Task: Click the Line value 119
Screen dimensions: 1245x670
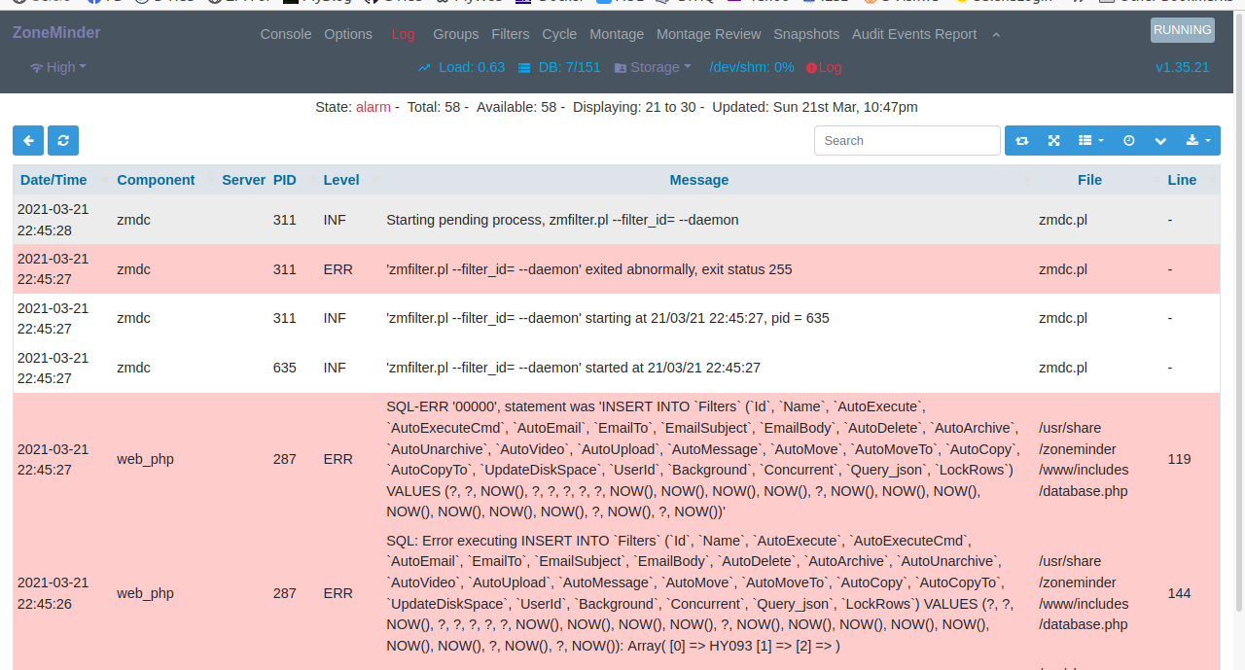Action: pos(1179,459)
